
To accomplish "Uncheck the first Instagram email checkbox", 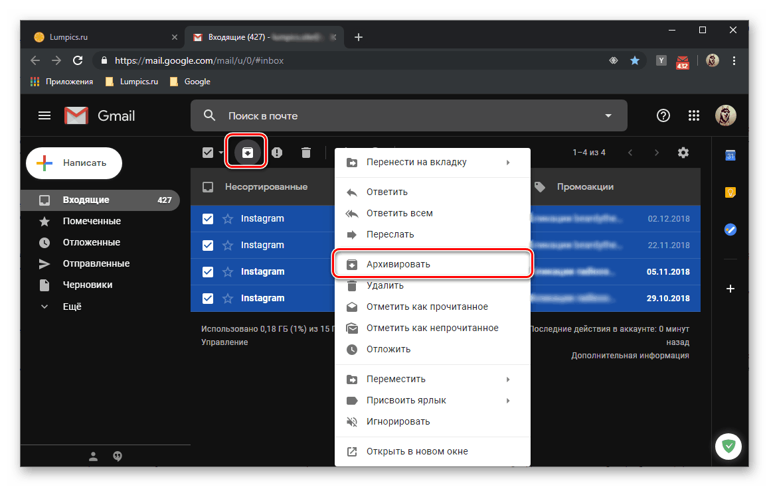I will tap(208, 219).
